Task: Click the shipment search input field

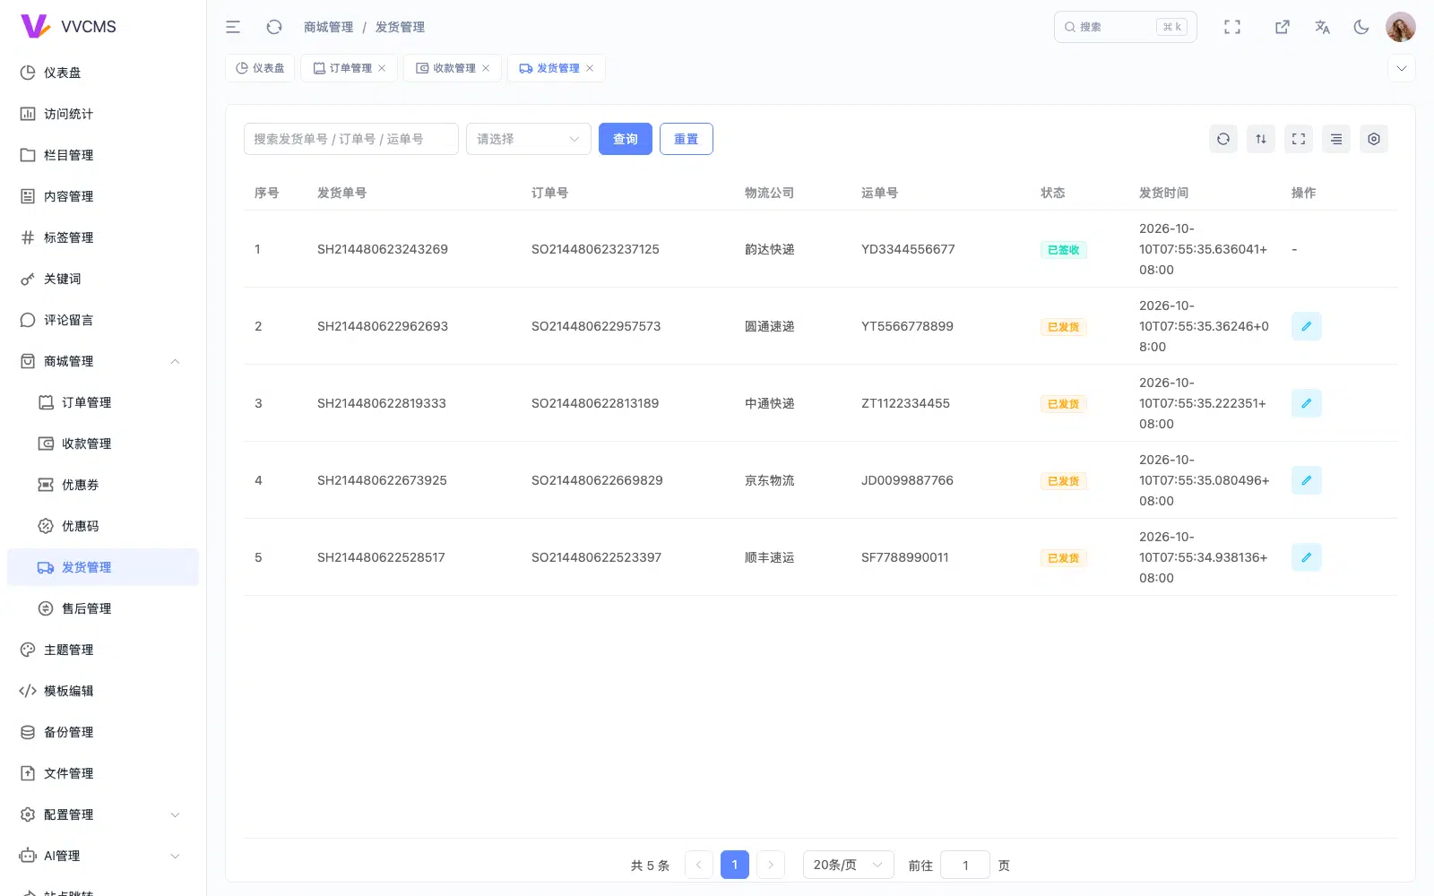Action: click(x=351, y=139)
